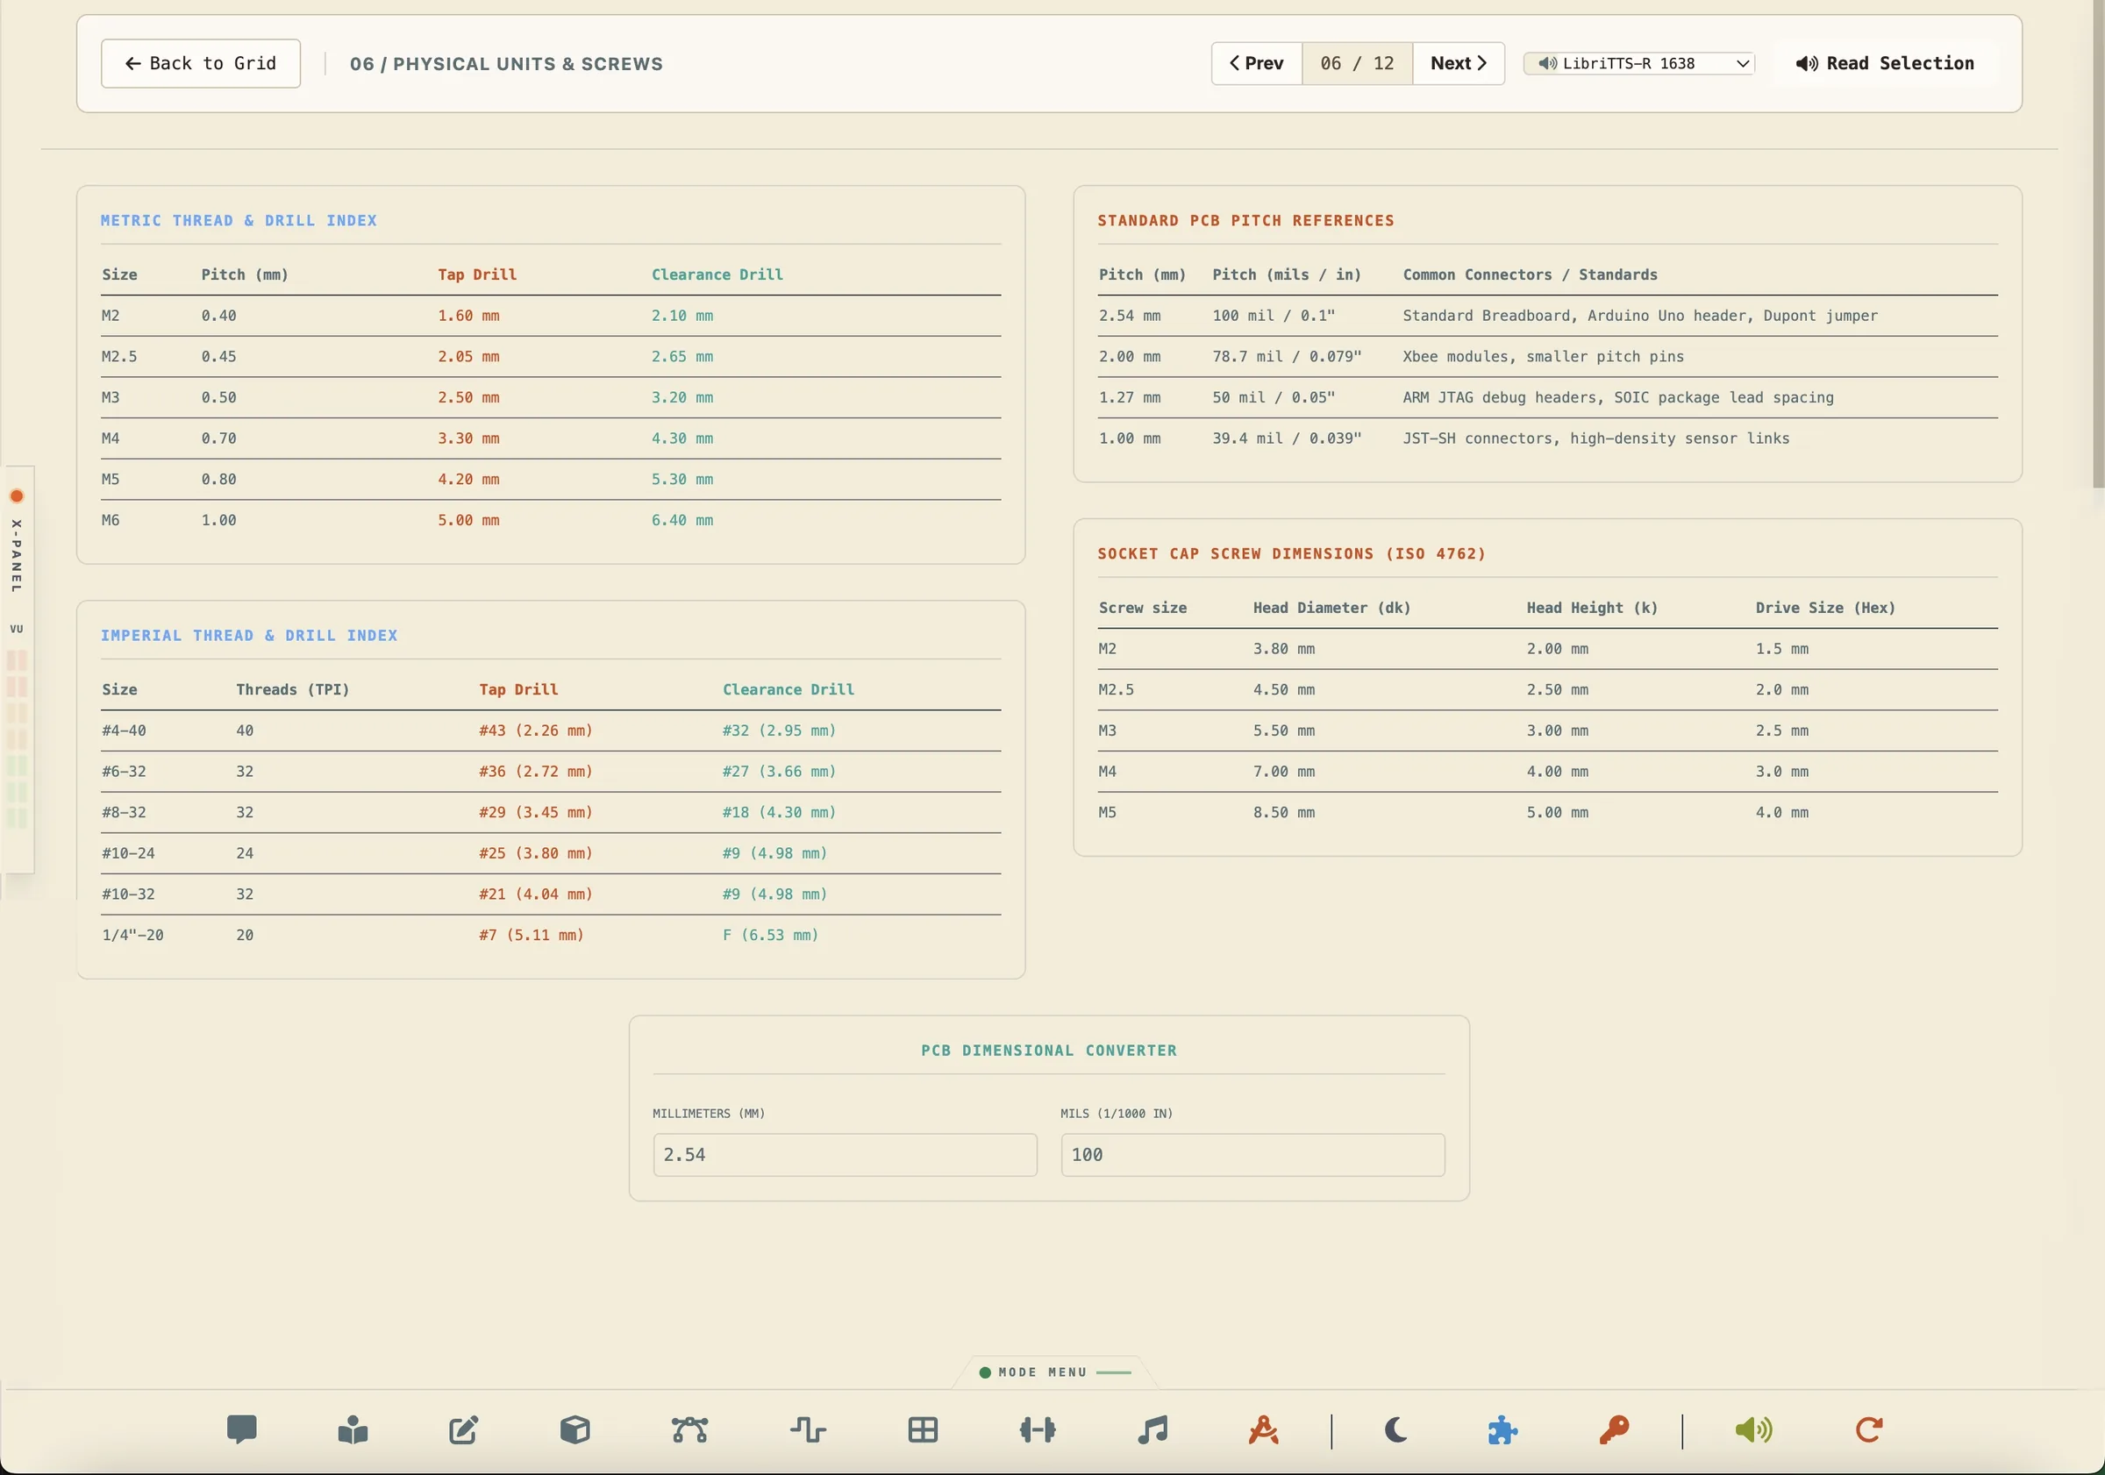Click the Socket Cap Screw Dimensions heading
2105x1475 pixels.
[1292, 553]
